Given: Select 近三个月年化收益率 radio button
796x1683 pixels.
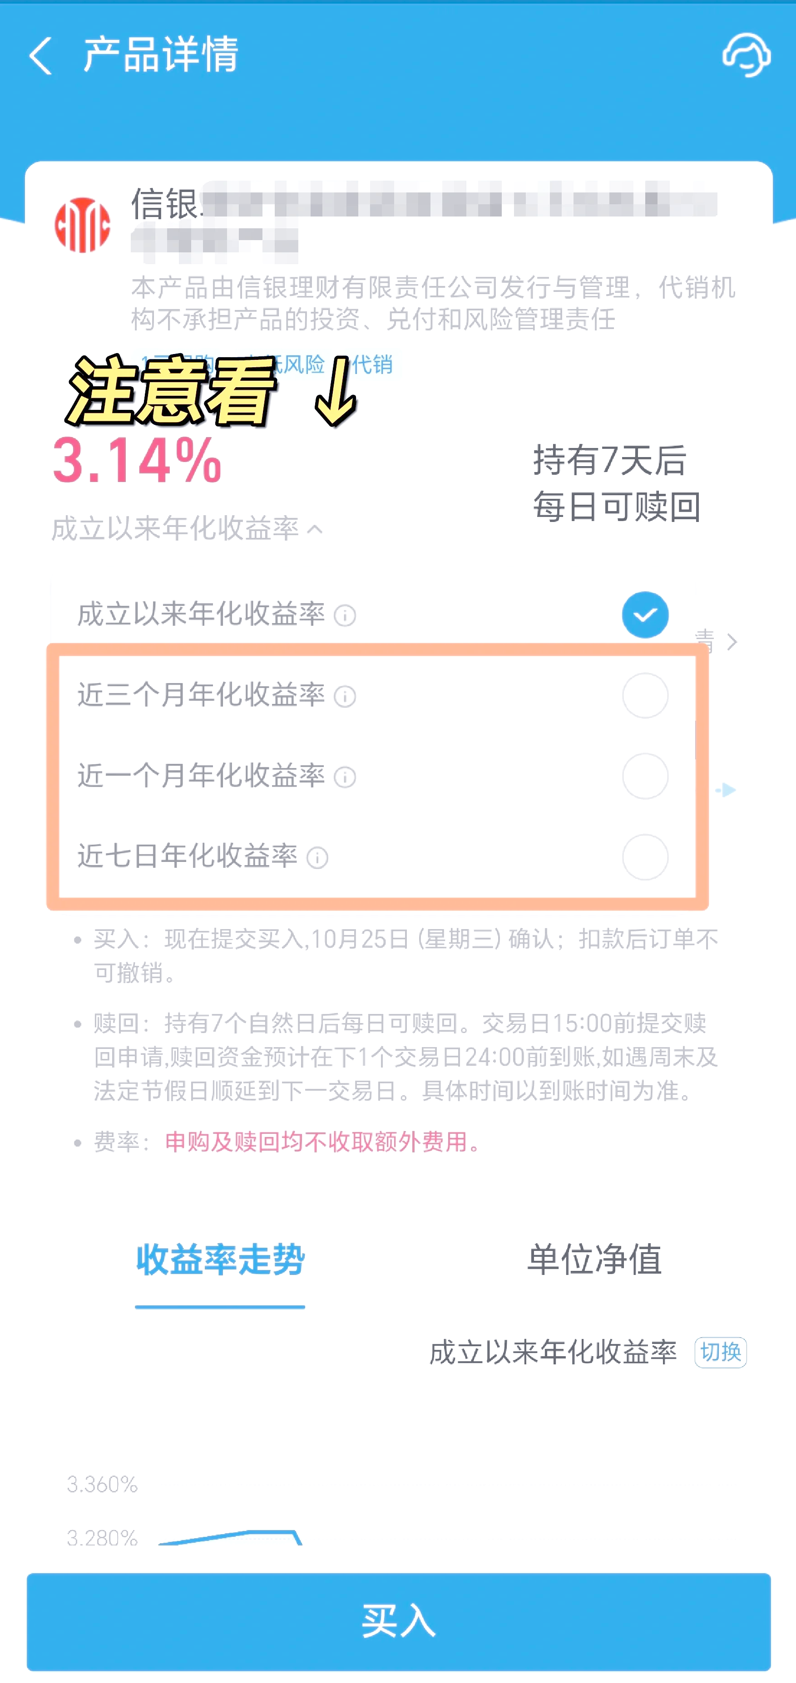Looking at the screenshot, I should click(x=644, y=695).
